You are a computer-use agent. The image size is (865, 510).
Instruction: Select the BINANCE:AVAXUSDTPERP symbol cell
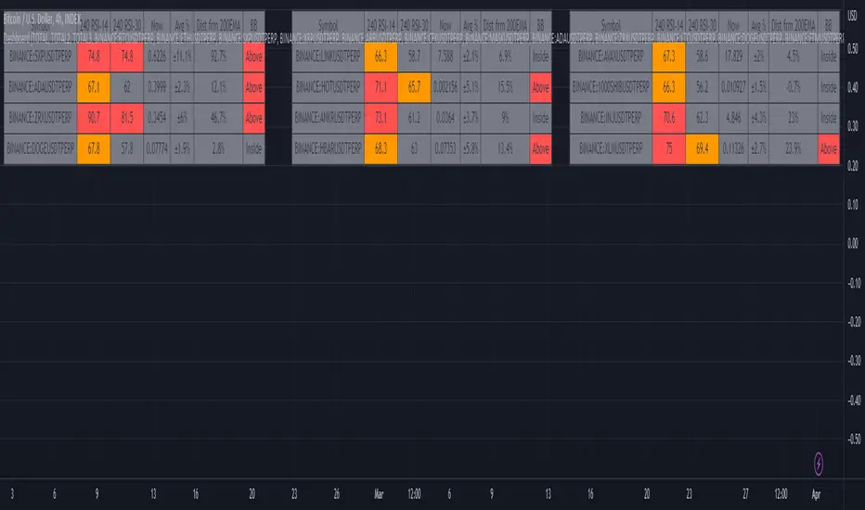[611, 57]
